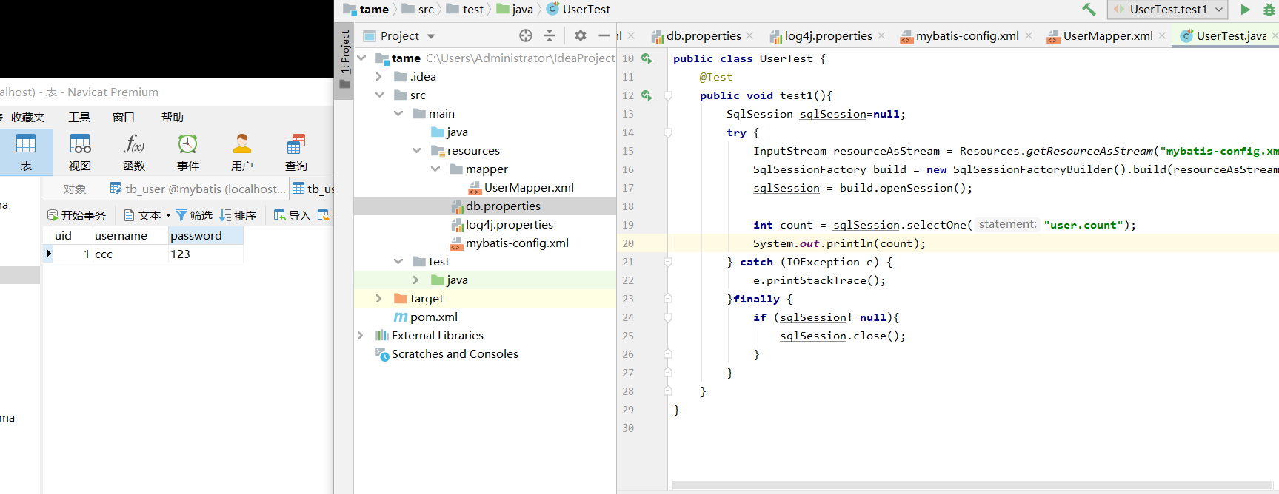Open 文本 text dropdown in Navicat
The image size is (1279, 494).
(x=147, y=215)
